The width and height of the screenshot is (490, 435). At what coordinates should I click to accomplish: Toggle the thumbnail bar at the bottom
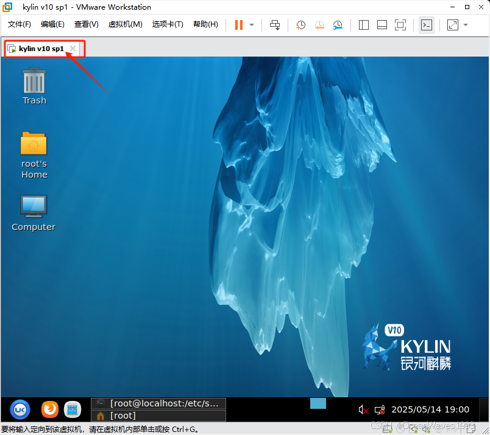(x=382, y=25)
